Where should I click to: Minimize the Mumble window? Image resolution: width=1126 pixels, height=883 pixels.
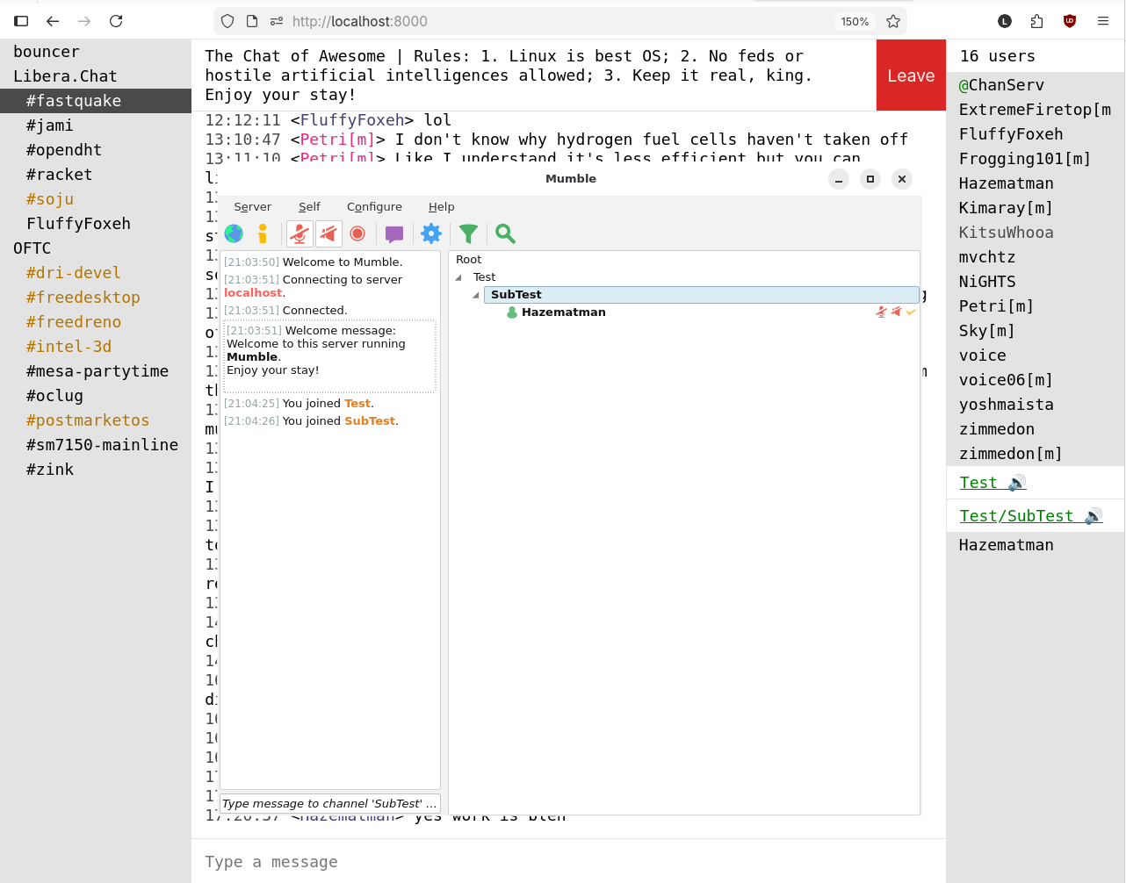(839, 179)
